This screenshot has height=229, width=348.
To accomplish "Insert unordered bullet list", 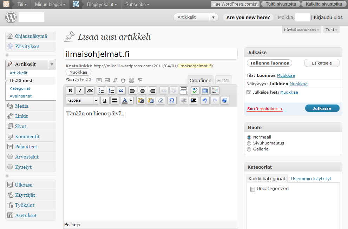I will (x=101, y=90).
